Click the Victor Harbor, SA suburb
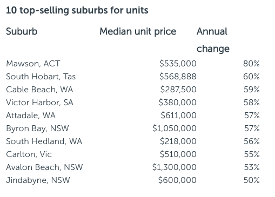275x197 pixels. [39, 103]
